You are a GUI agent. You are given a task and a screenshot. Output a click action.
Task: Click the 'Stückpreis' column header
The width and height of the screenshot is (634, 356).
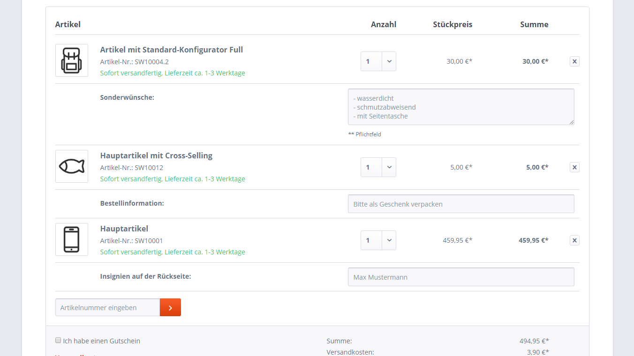pos(453,24)
